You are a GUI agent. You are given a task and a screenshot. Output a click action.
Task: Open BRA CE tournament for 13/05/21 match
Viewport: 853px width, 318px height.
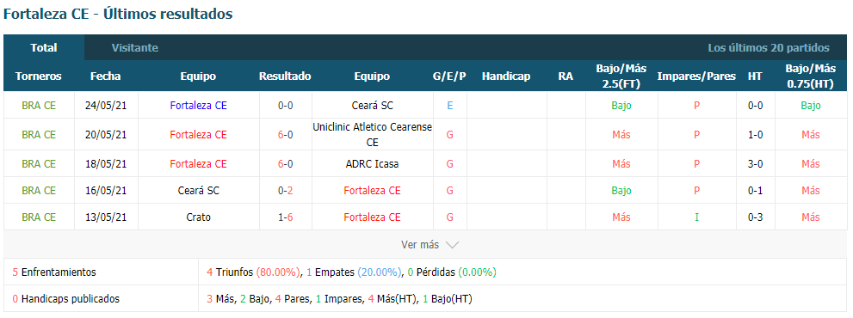[39, 217]
